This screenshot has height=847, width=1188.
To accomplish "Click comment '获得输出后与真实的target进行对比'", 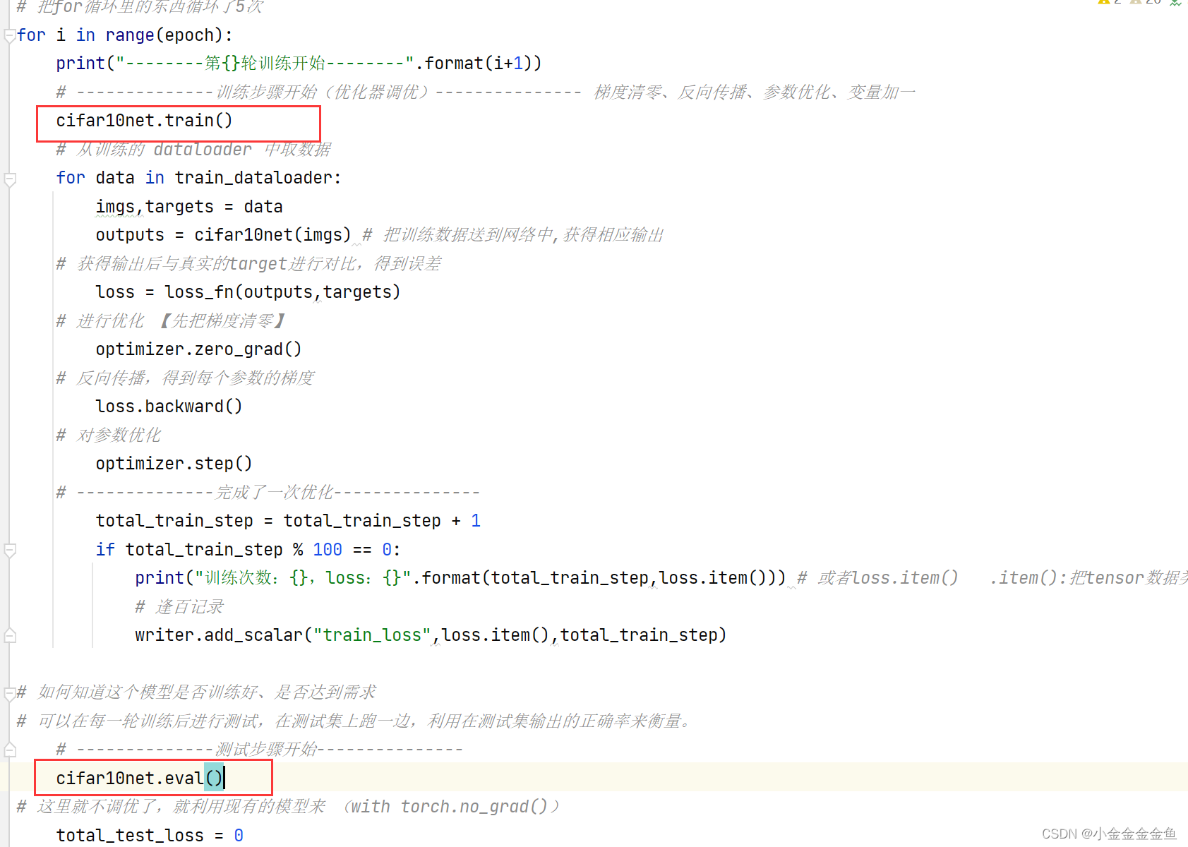I will [248, 264].
